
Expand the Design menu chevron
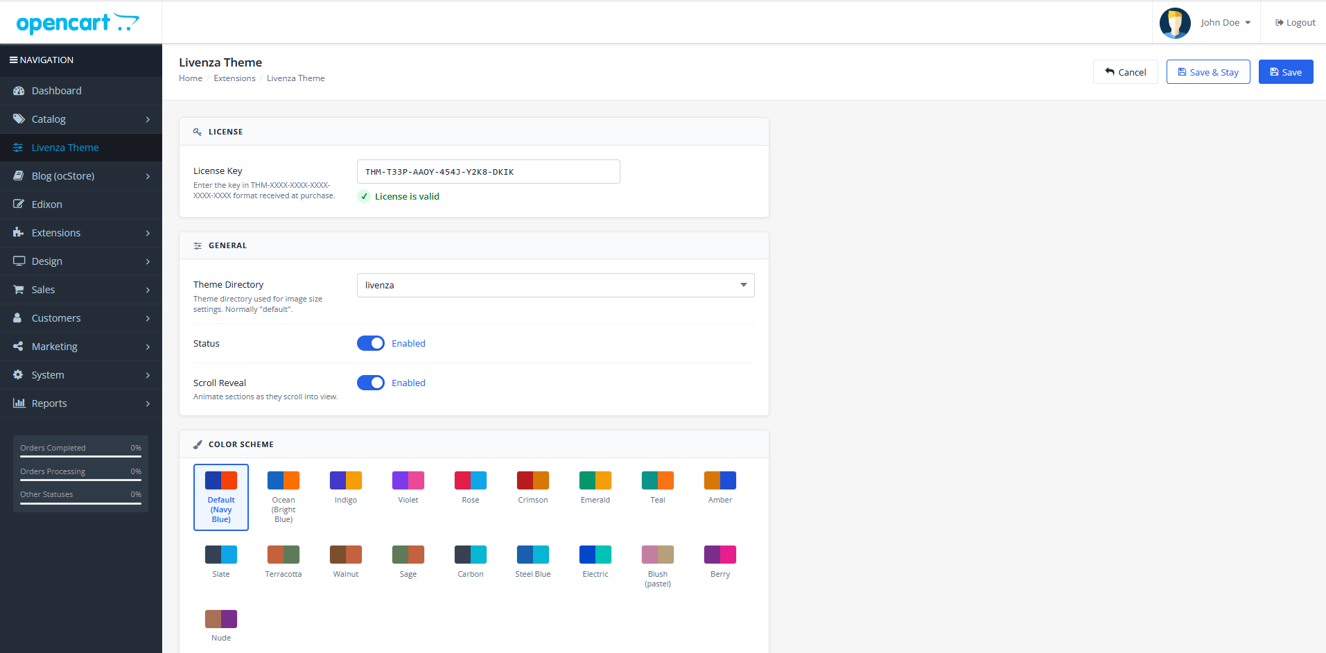(x=148, y=261)
